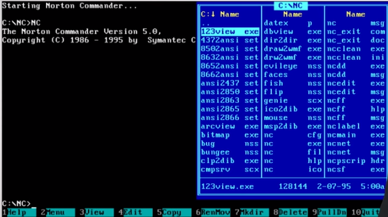
Task: Select file cmpsrv scx
Action: pos(230,169)
